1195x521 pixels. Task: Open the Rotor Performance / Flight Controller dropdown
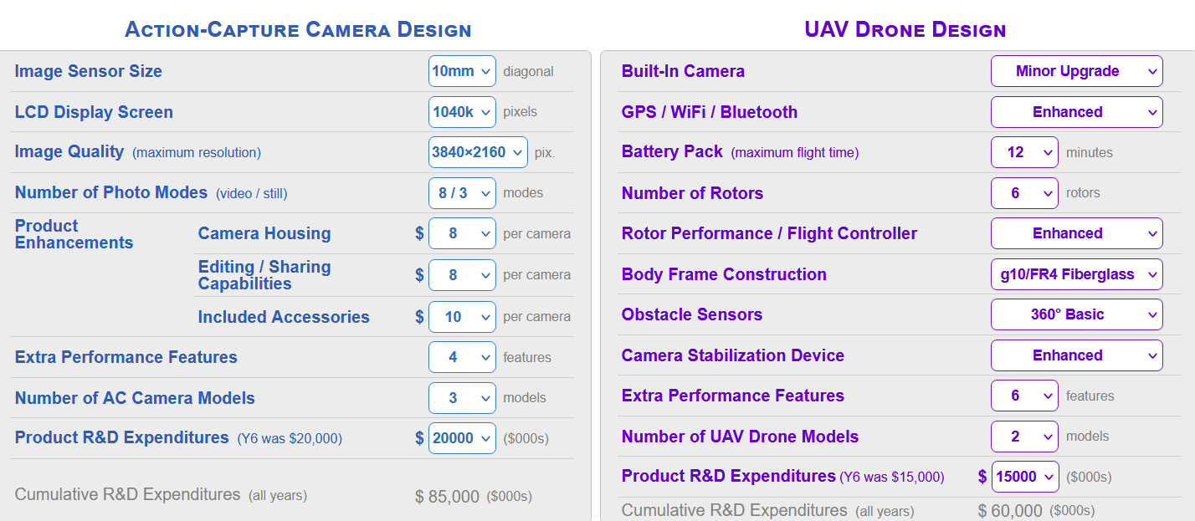1076,233
